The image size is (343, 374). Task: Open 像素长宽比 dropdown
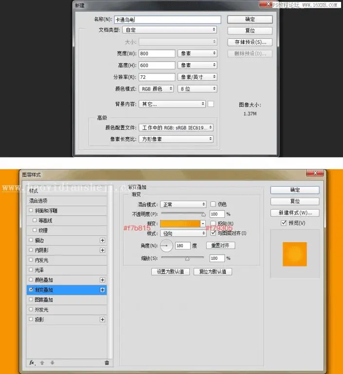[176, 139]
